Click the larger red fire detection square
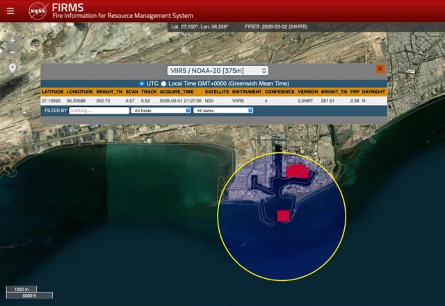This screenshot has width=445, height=306. pyautogui.click(x=297, y=172)
